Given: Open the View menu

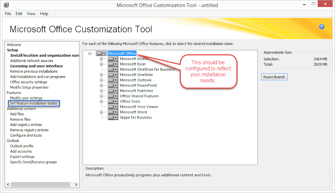Looking at the screenshot, I should pyautogui.click(x=31, y=14).
